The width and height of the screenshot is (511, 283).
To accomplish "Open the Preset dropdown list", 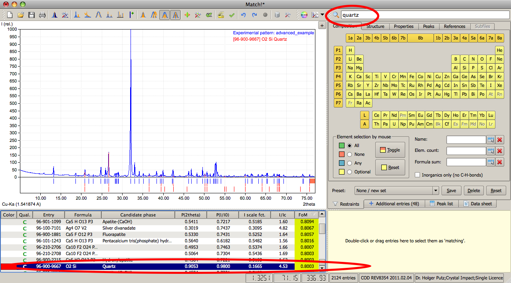I will click(436, 191).
